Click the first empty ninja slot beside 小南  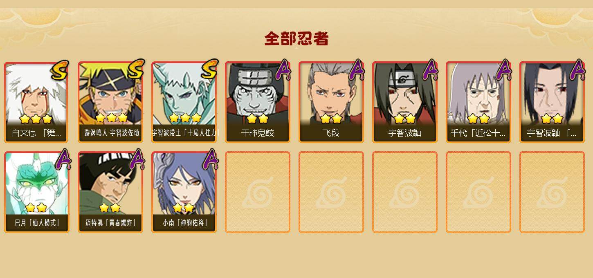click(258, 192)
